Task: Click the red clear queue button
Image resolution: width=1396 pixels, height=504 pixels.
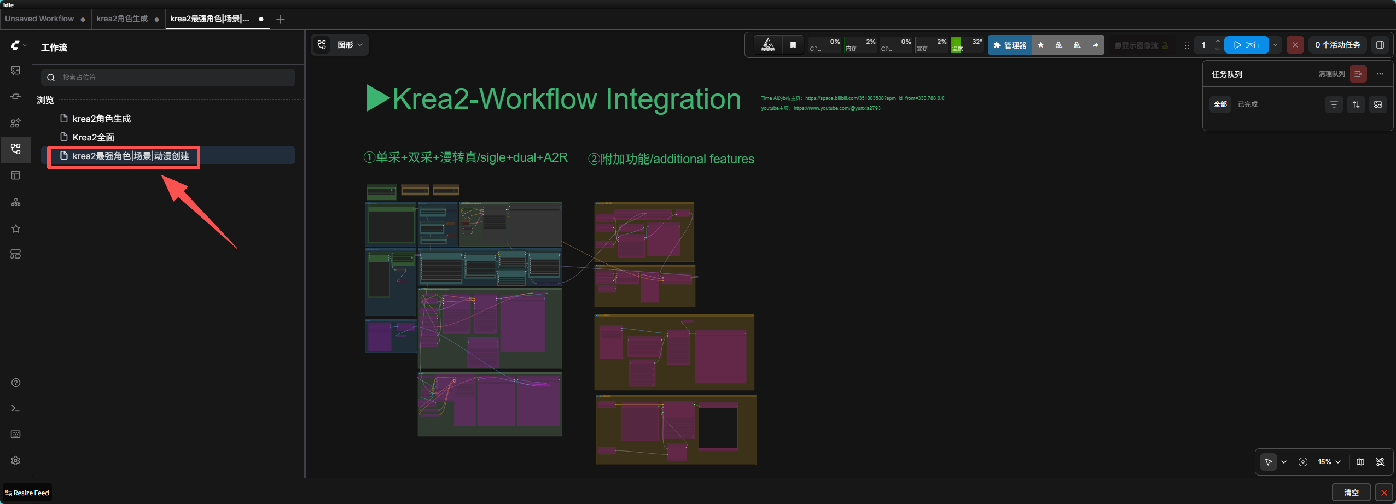Action: point(1358,74)
